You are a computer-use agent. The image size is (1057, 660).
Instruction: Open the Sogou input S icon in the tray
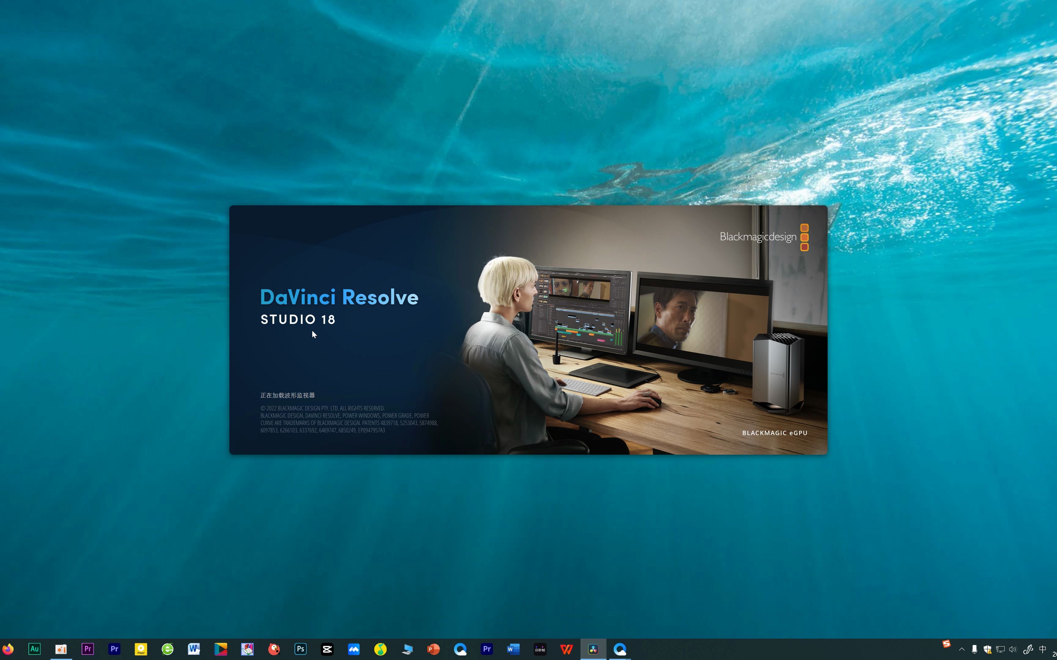click(x=947, y=644)
